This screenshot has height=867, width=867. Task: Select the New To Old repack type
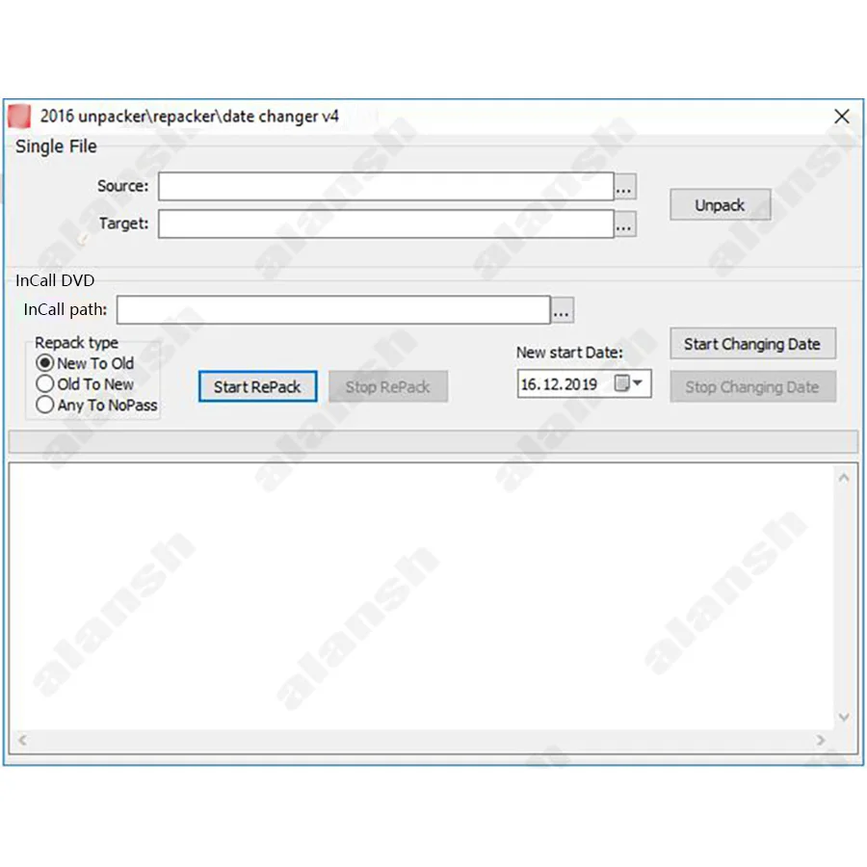[85, 363]
